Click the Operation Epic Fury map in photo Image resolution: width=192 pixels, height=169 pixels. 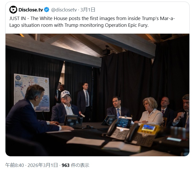tap(32, 92)
